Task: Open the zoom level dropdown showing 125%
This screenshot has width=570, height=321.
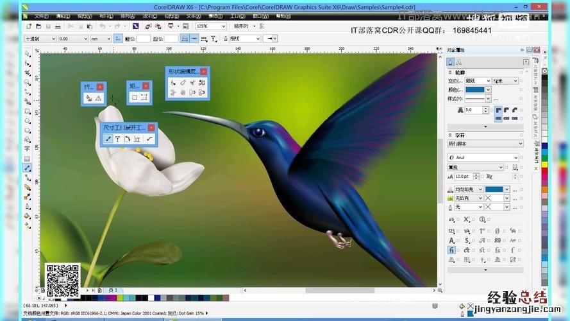Action: click(x=222, y=26)
